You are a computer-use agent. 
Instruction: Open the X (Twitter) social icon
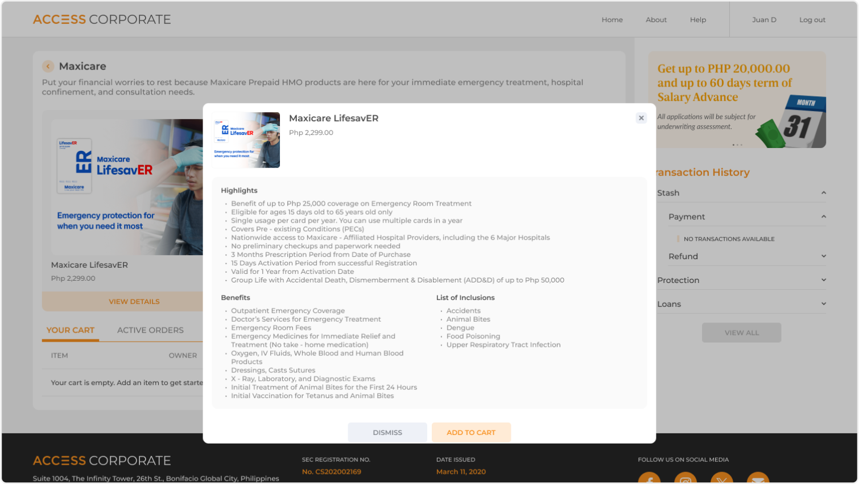(721, 478)
